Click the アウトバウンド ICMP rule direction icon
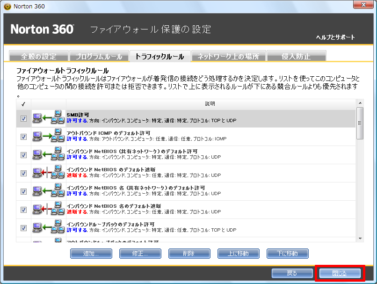Image resolution: width=377 pixels, height=284 pixels. click(x=48, y=137)
